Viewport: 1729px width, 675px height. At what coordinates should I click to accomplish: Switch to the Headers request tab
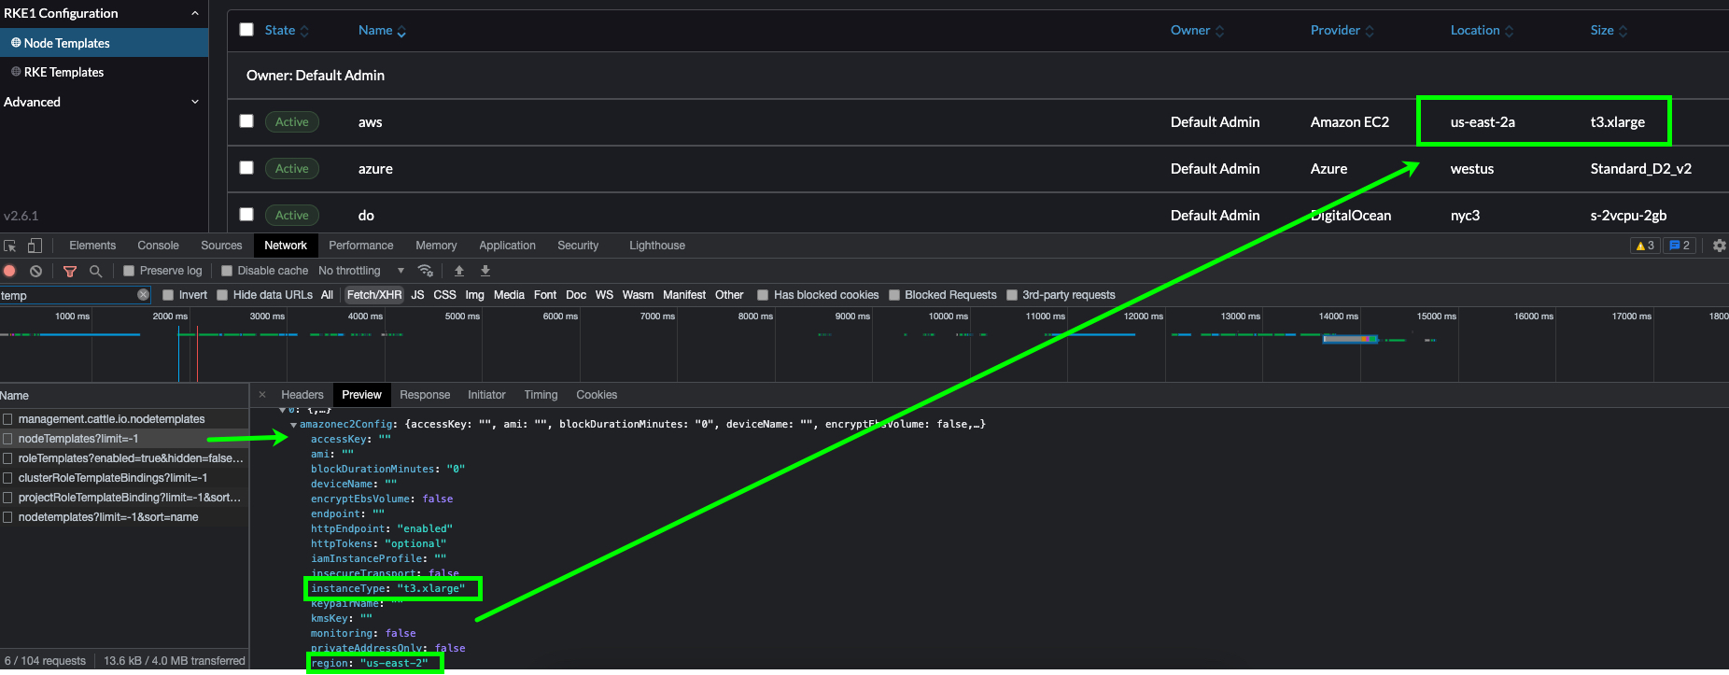(x=302, y=395)
